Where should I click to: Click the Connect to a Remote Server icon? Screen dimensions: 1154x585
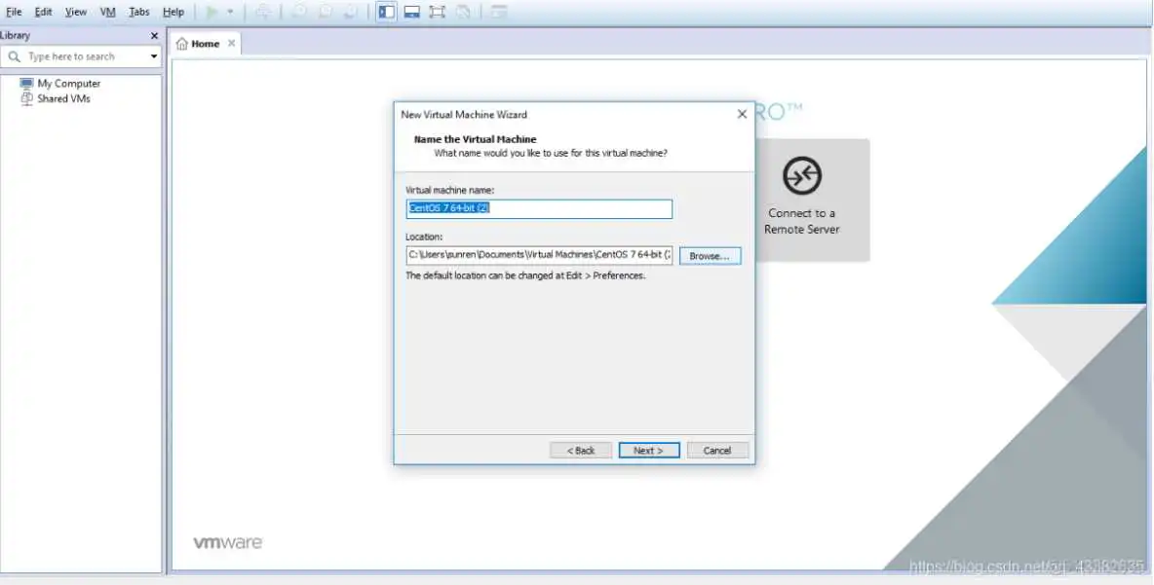tap(802, 176)
